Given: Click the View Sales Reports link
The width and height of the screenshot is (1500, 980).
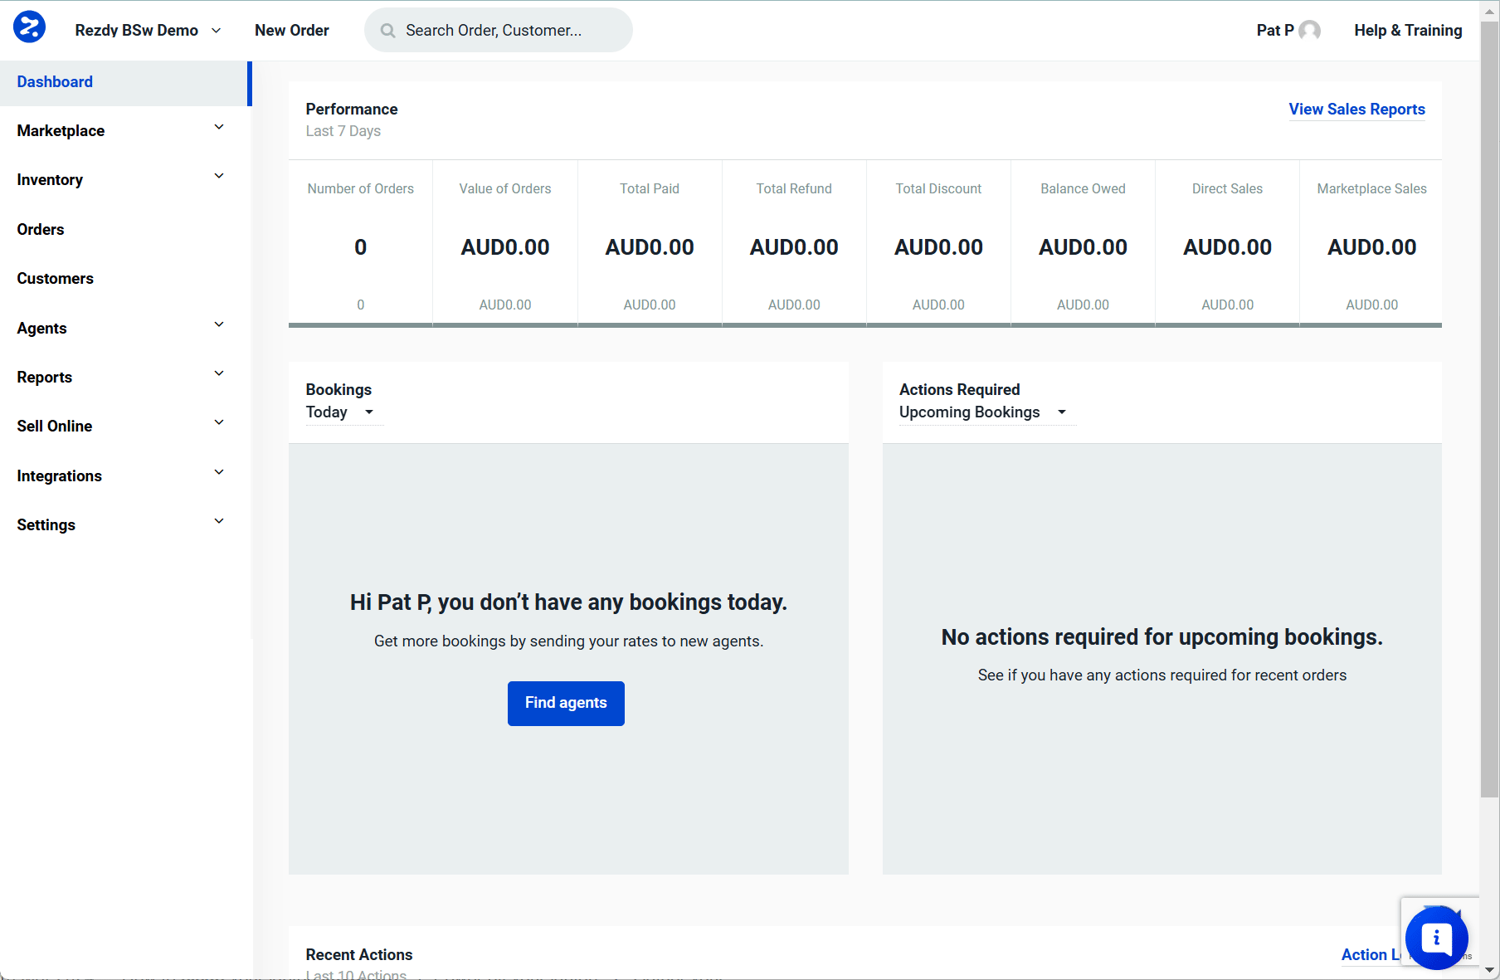Looking at the screenshot, I should click(1356, 109).
